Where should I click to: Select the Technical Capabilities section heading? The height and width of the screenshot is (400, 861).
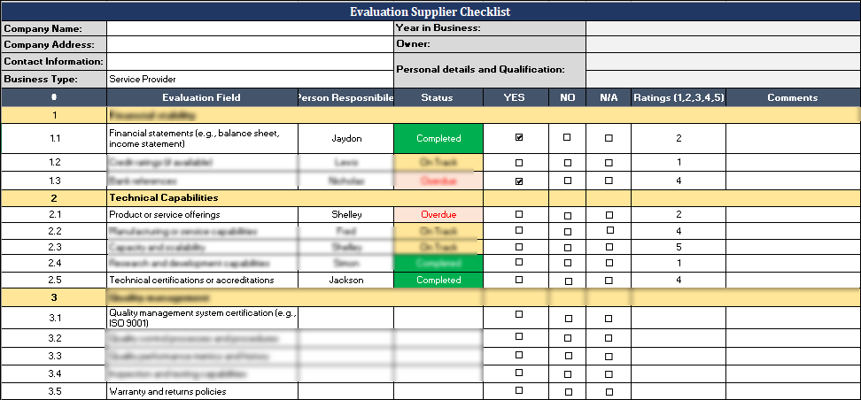[164, 198]
